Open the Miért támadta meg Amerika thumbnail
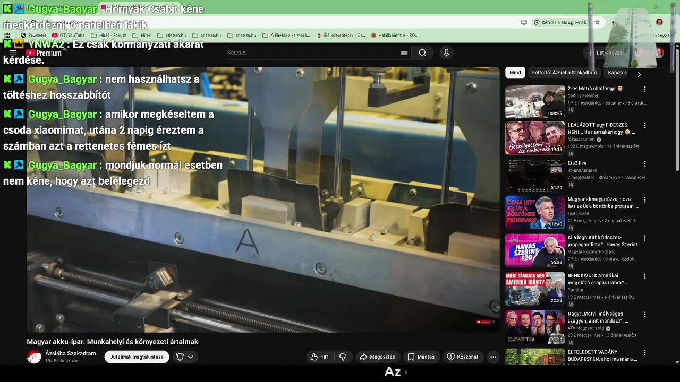This screenshot has height=382, width=680. (x=535, y=289)
